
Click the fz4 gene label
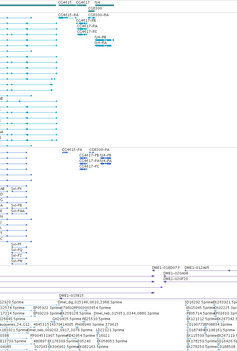(x=97, y=2)
